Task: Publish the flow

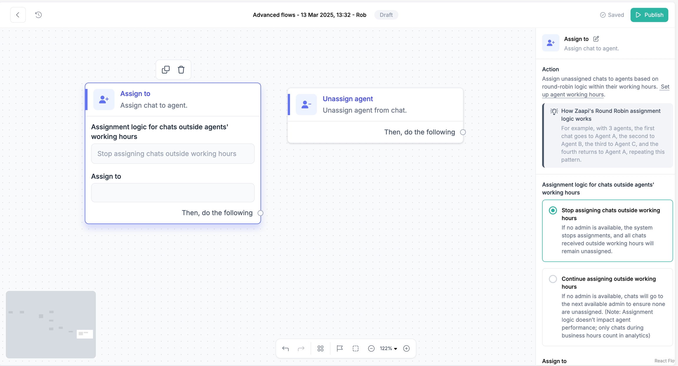Action: (649, 15)
